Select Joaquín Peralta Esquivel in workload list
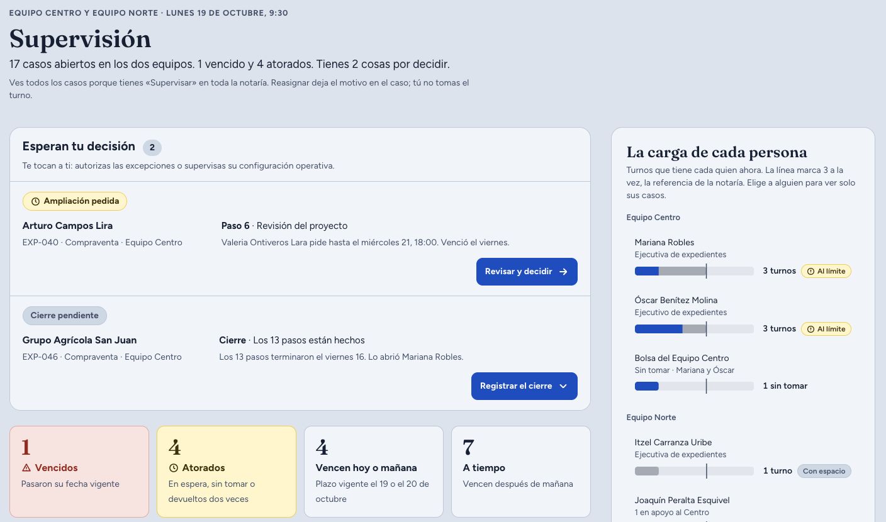Image resolution: width=886 pixels, height=522 pixels. coord(743,507)
